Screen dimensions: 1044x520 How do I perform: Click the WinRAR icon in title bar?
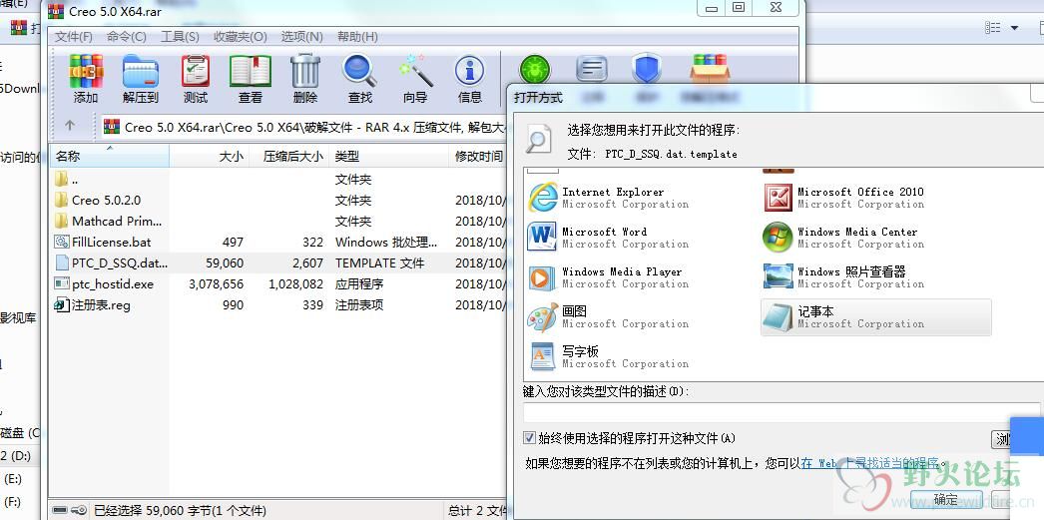coord(57,11)
